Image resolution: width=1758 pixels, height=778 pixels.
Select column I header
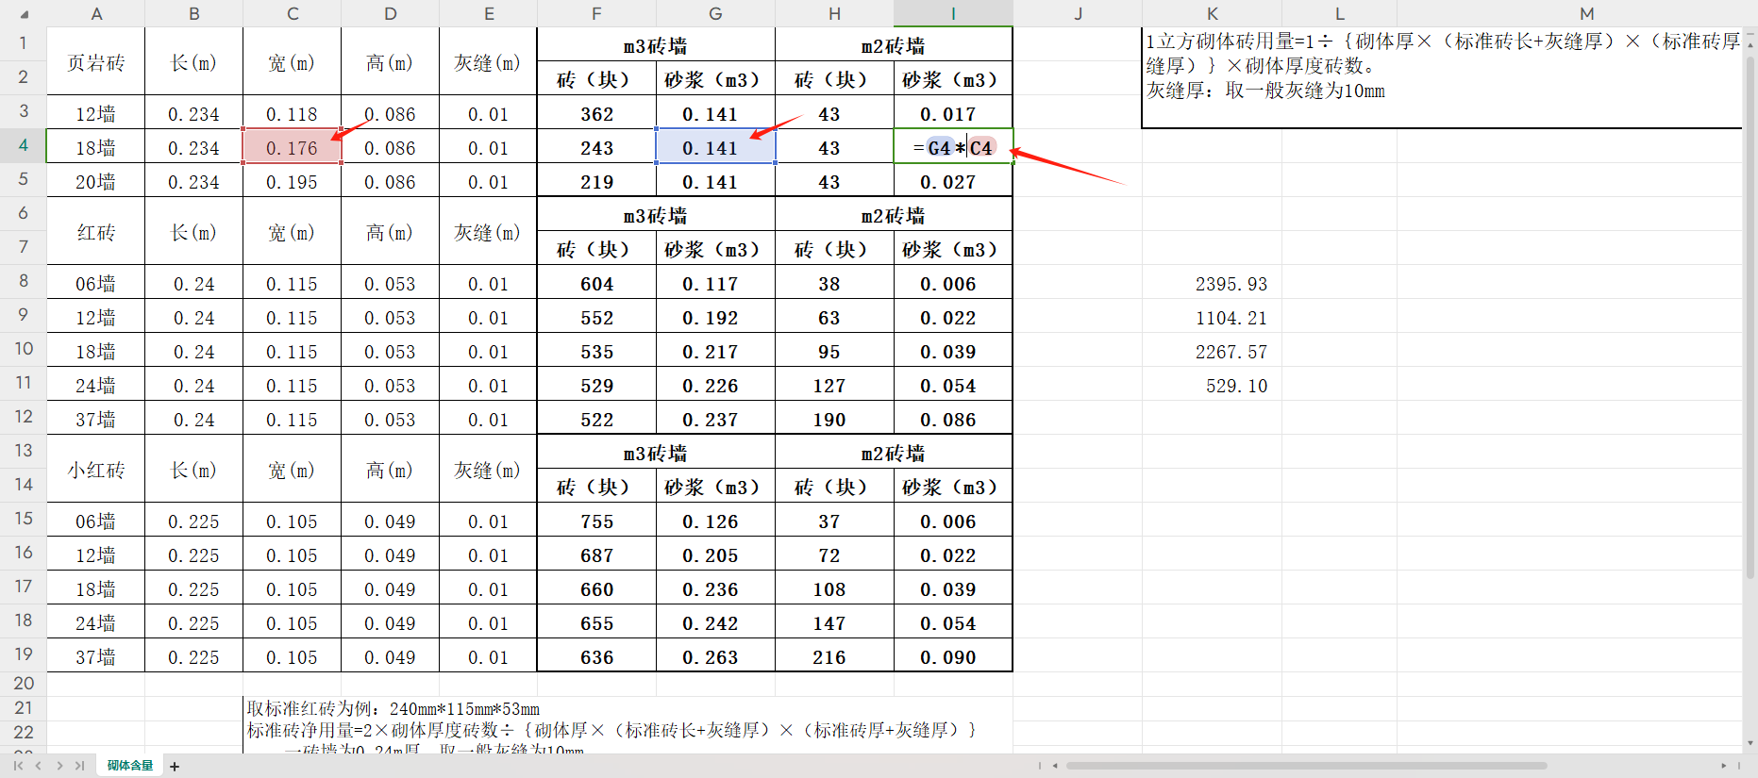click(x=953, y=13)
